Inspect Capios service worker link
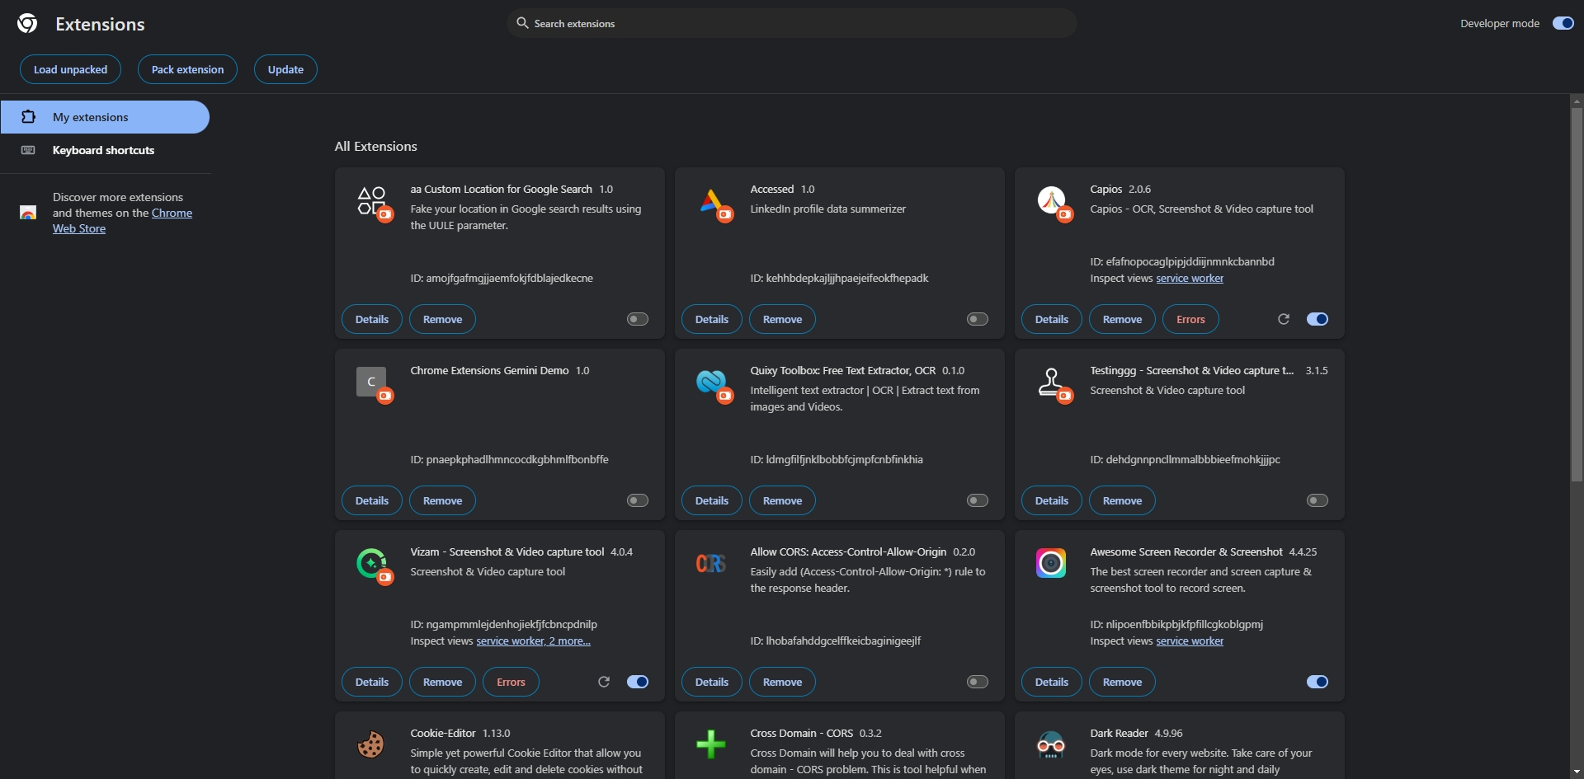1584x779 pixels. point(1190,279)
